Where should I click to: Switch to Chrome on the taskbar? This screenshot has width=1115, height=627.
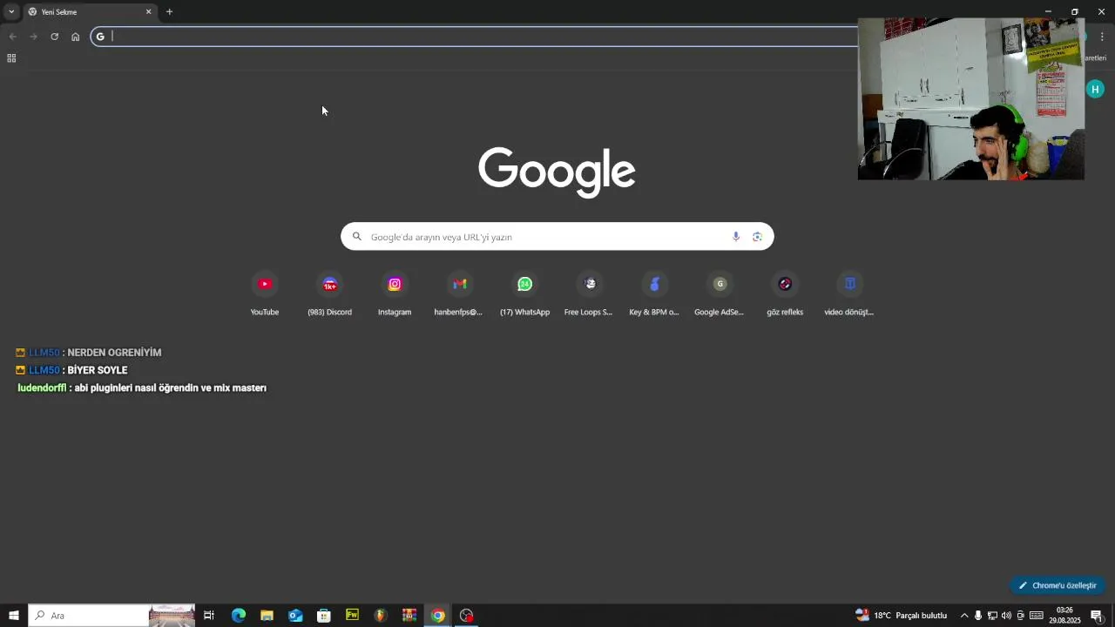[x=438, y=616]
